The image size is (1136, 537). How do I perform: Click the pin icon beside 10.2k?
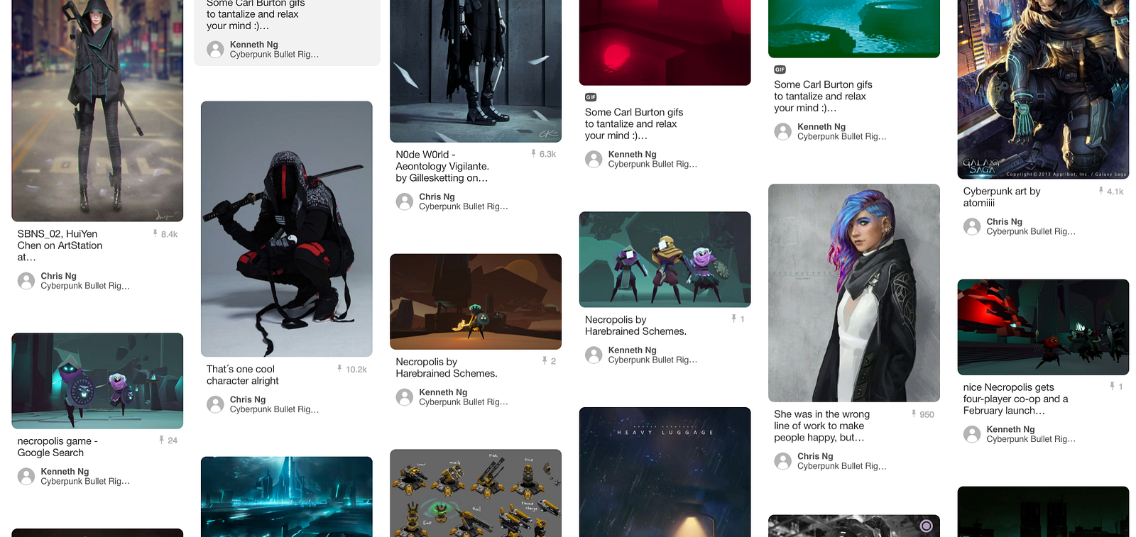pos(339,369)
